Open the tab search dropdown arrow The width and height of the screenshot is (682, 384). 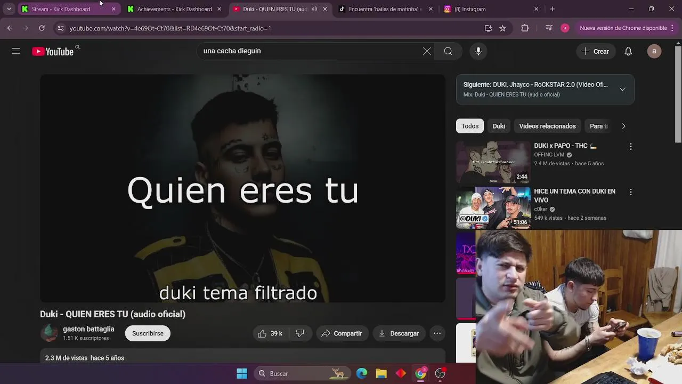click(x=9, y=9)
